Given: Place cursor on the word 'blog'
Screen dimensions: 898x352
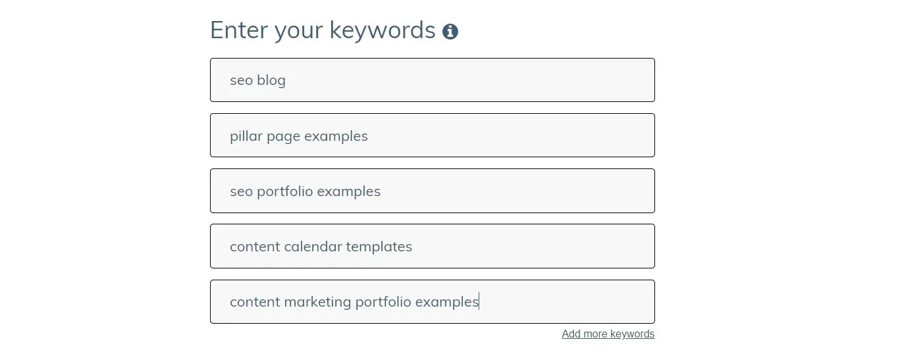Looking at the screenshot, I should [x=271, y=80].
